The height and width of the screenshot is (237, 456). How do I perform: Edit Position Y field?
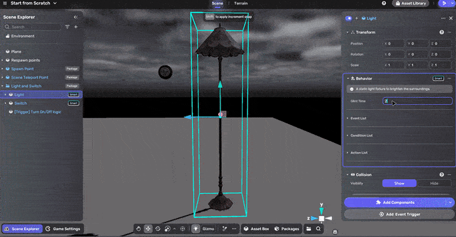[x=417, y=44]
